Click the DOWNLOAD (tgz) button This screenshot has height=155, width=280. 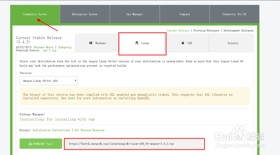click(41, 144)
